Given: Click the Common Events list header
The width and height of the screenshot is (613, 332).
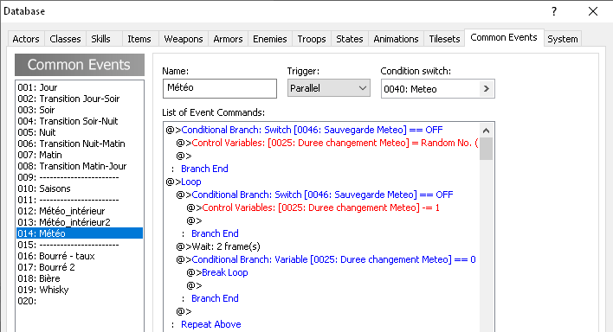Looking at the screenshot, I should click(80, 65).
